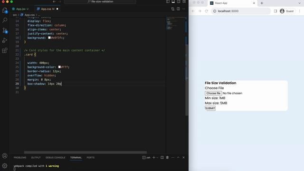Open the Extensions view
Viewport: 304px width, 171px height.
point(5,50)
